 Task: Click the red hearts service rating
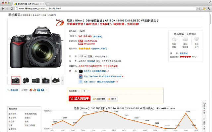point(185,57)
